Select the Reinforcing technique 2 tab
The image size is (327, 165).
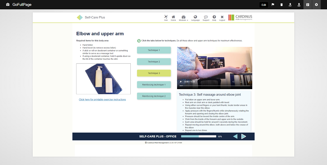pyautogui.click(x=154, y=96)
